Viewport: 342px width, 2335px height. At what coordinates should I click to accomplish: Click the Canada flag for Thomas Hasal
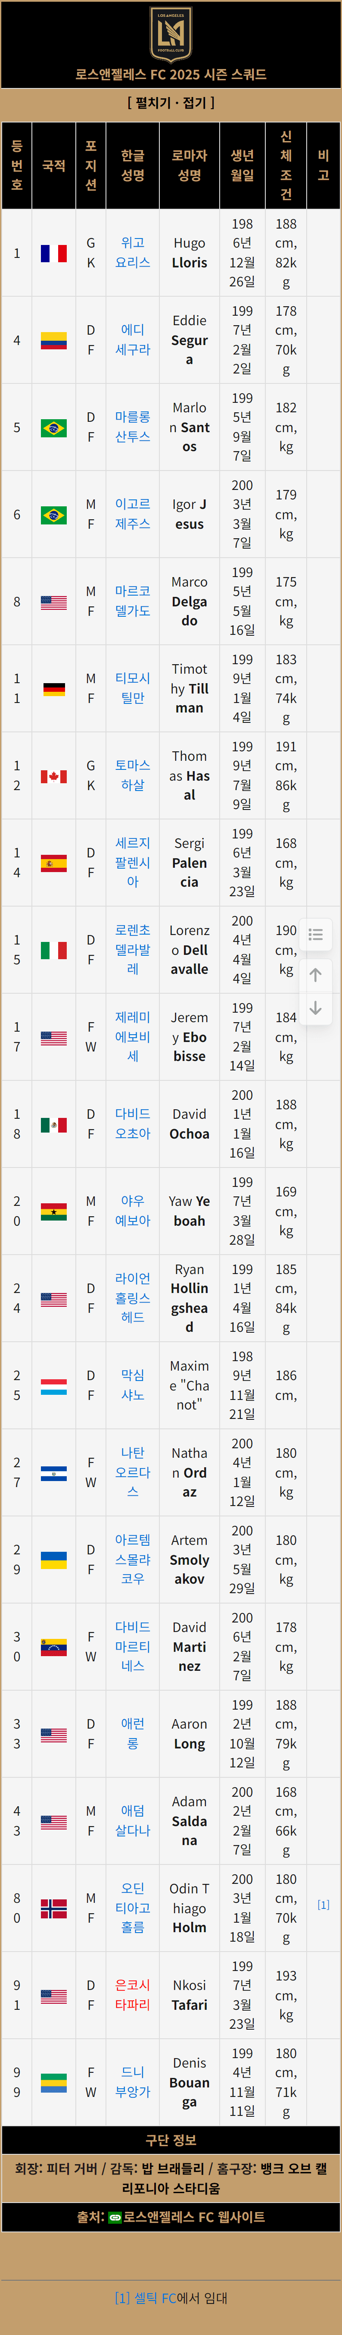click(53, 776)
